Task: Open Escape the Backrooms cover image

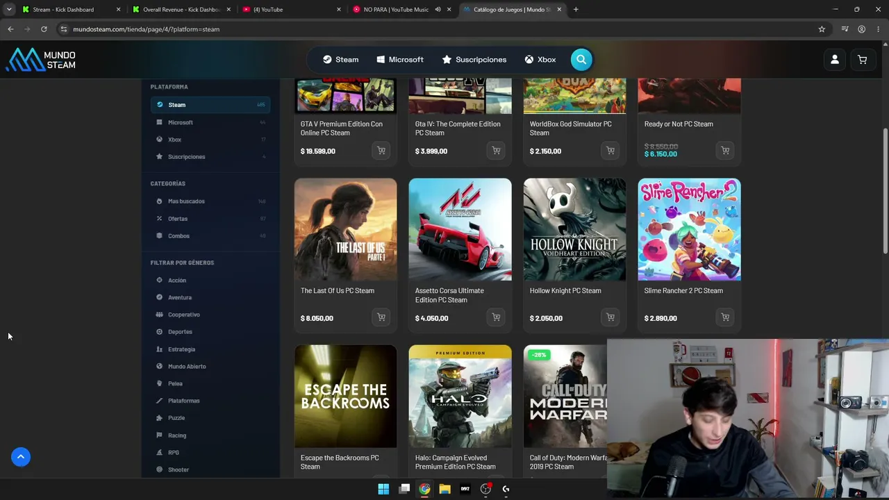Action: point(346,397)
